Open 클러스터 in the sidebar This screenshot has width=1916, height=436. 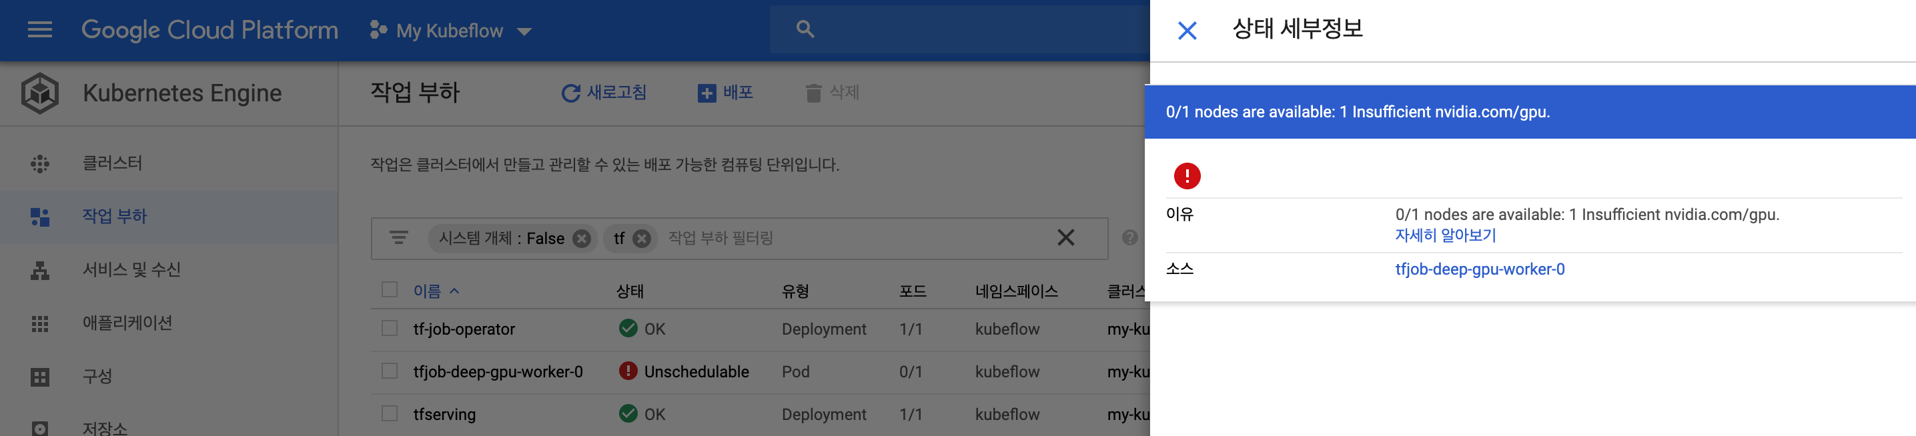[169, 163]
